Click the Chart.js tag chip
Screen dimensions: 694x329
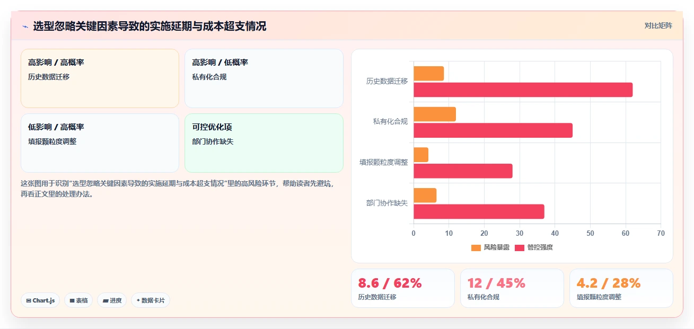pyautogui.click(x=40, y=300)
